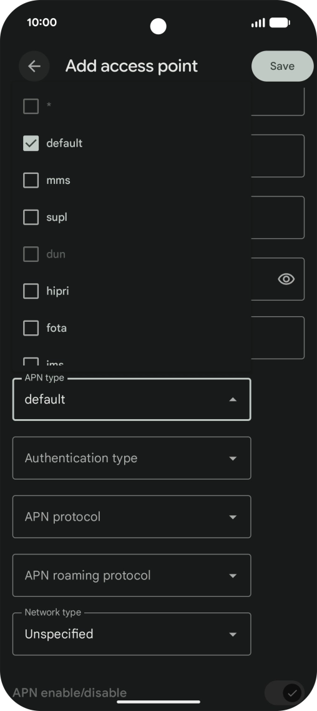This screenshot has width=317, height=711.
Task: Expand the APN protocol dropdown
Action: point(132,516)
